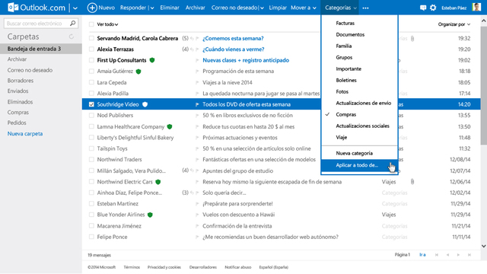The height and width of the screenshot is (274, 487).
Task: Open the Enviados folder
Action: click(x=18, y=91)
